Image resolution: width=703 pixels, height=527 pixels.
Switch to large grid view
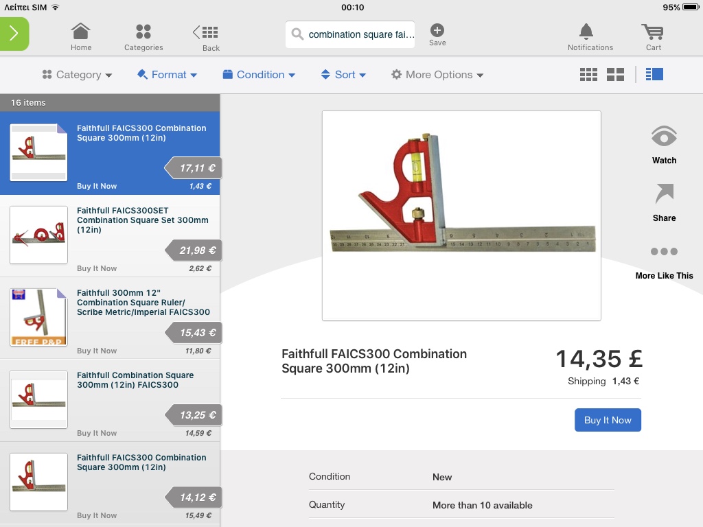pos(615,74)
